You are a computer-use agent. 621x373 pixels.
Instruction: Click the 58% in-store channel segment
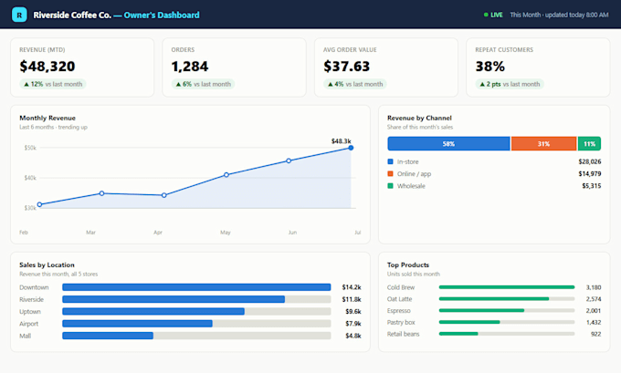[448, 143]
